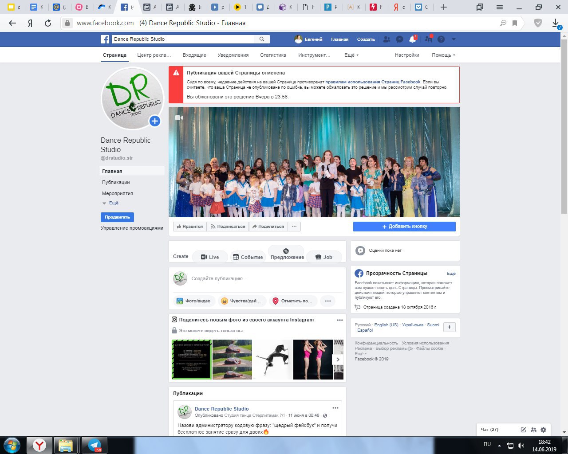The width and height of the screenshot is (568, 454).
Task: Click the Facebook logo icon
Action: [x=105, y=39]
